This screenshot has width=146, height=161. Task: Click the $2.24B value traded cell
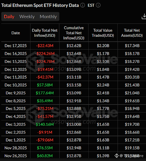[x=103, y=85]
